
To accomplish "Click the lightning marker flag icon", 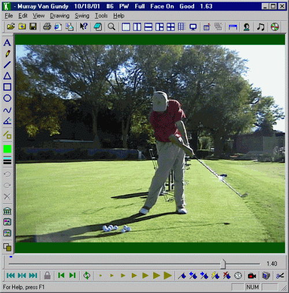I will pyautogui.click(x=216, y=276).
